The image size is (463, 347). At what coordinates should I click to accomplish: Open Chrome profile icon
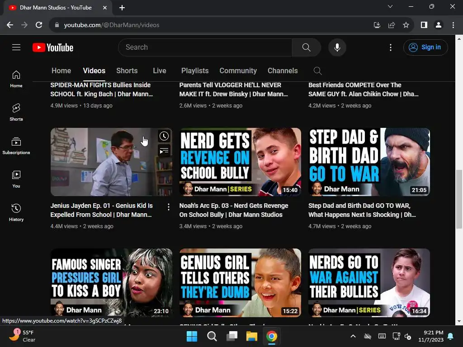pos(439,25)
